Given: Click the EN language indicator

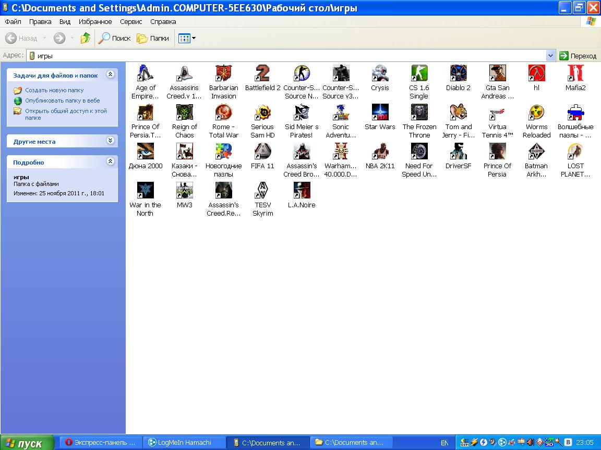Looking at the screenshot, I should pyautogui.click(x=444, y=443).
